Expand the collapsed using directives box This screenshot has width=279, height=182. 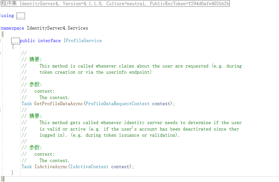tap(21, 16)
